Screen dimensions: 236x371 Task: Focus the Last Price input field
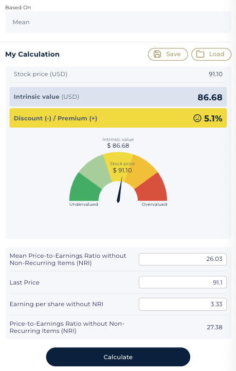click(183, 282)
